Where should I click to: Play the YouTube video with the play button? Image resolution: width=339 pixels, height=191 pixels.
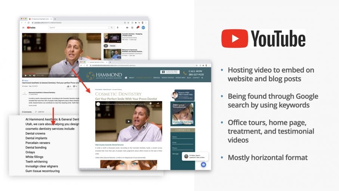(26, 76)
